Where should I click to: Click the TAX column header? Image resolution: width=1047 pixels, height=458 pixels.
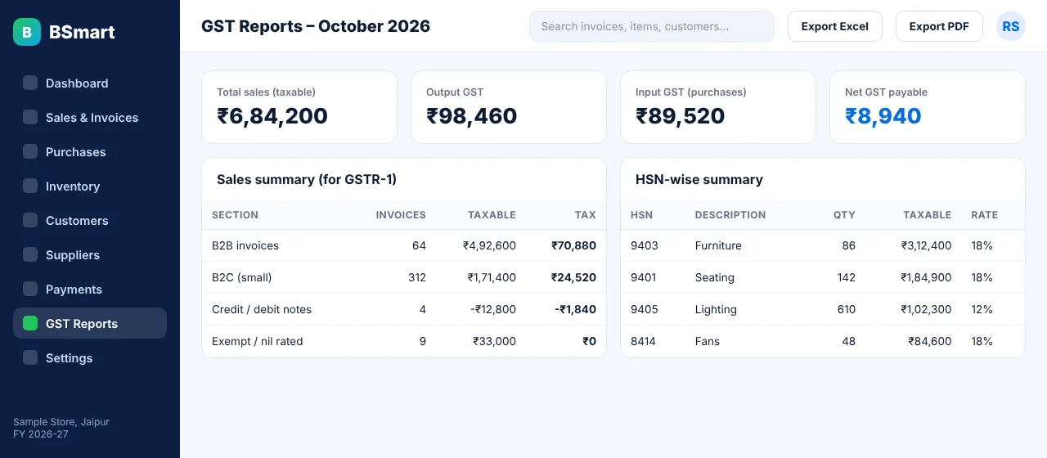click(x=586, y=215)
